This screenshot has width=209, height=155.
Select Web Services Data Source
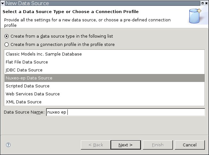[33, 94]
